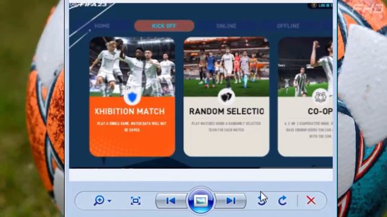Open the Co-Op card
This screenshot has height=217, width=387.
coord(305,96)
